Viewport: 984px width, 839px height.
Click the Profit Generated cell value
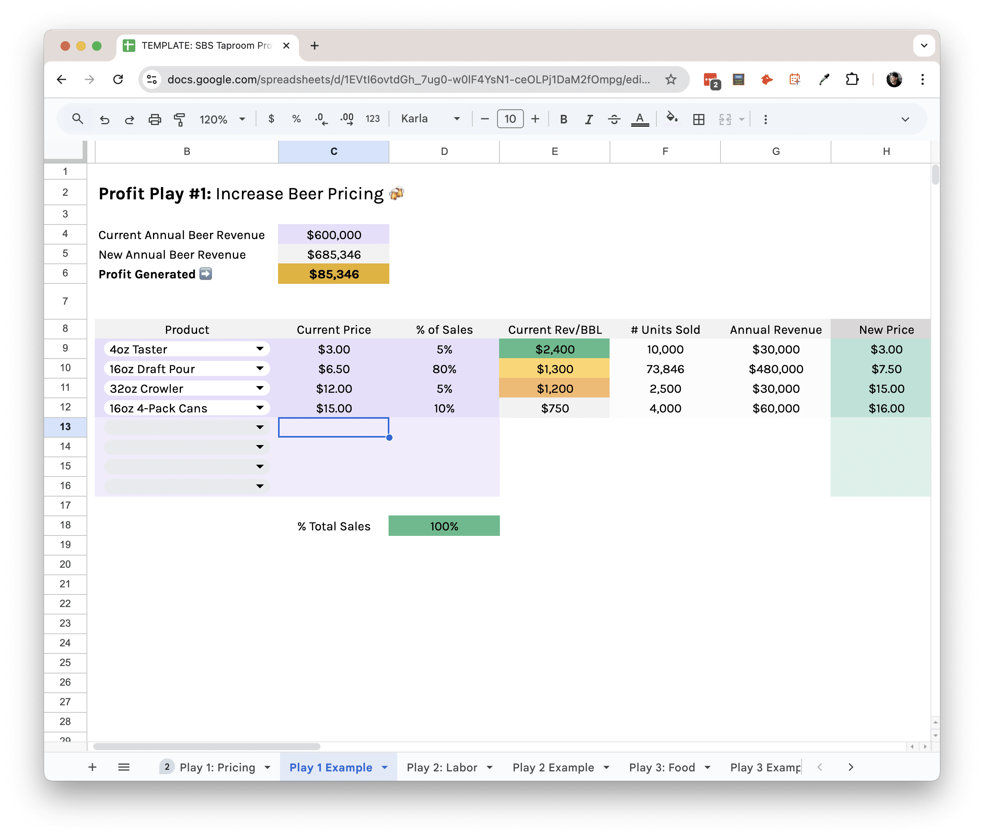334,274
